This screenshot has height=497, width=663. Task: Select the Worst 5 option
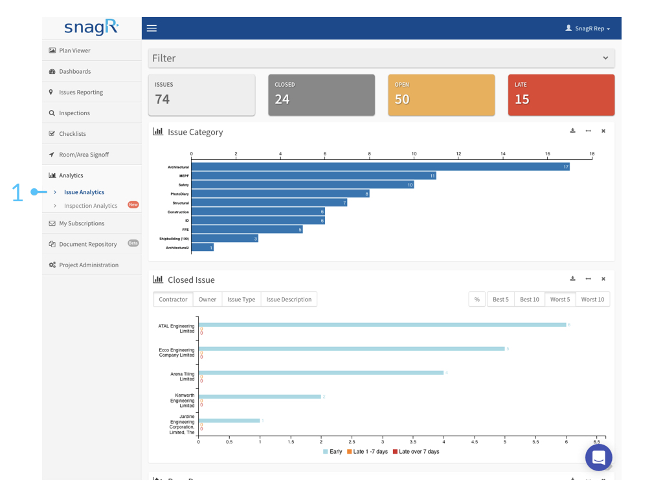tap(560, 299)
